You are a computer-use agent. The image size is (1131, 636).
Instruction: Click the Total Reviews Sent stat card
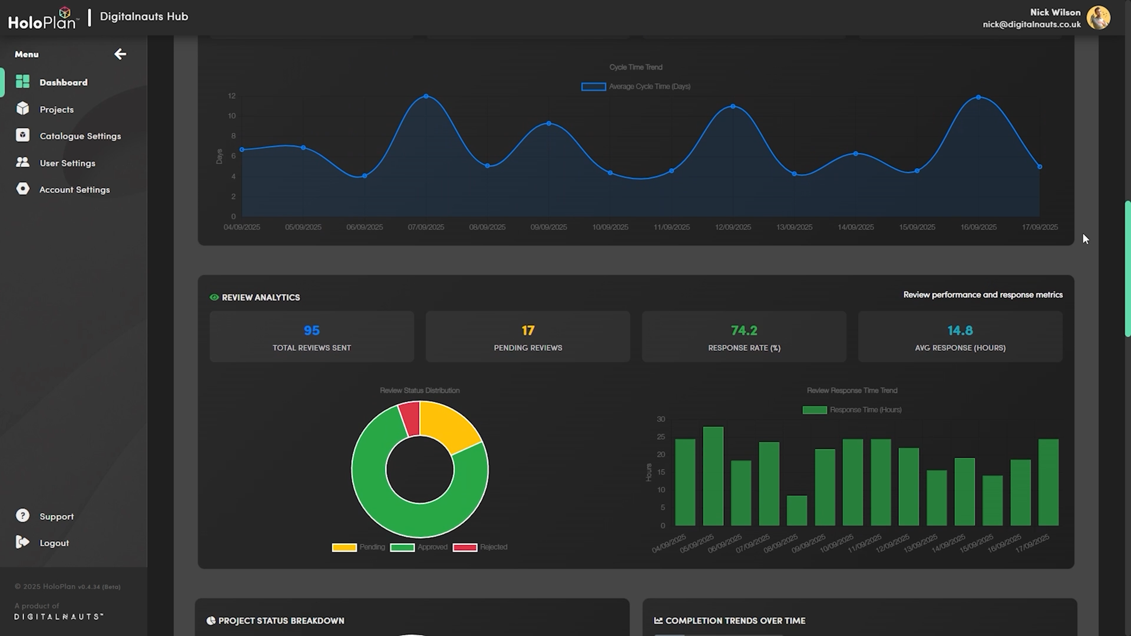[x=312, y=337]
